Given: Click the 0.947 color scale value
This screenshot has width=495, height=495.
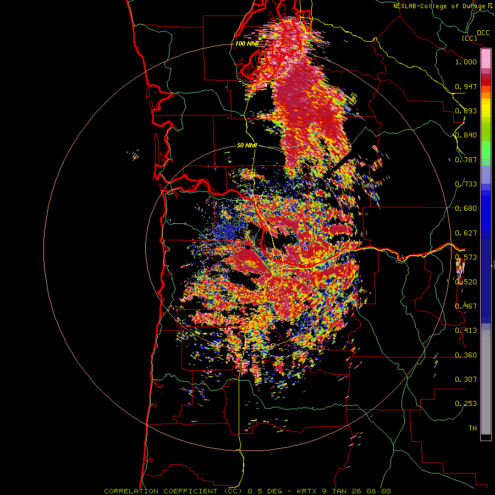Looking at the screenshot, I should [466, 86].
